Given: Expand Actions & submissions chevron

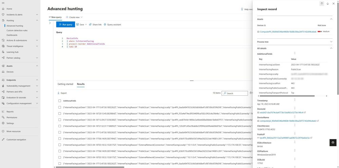Looking at the screenshot, I should [x=37, y=40].
